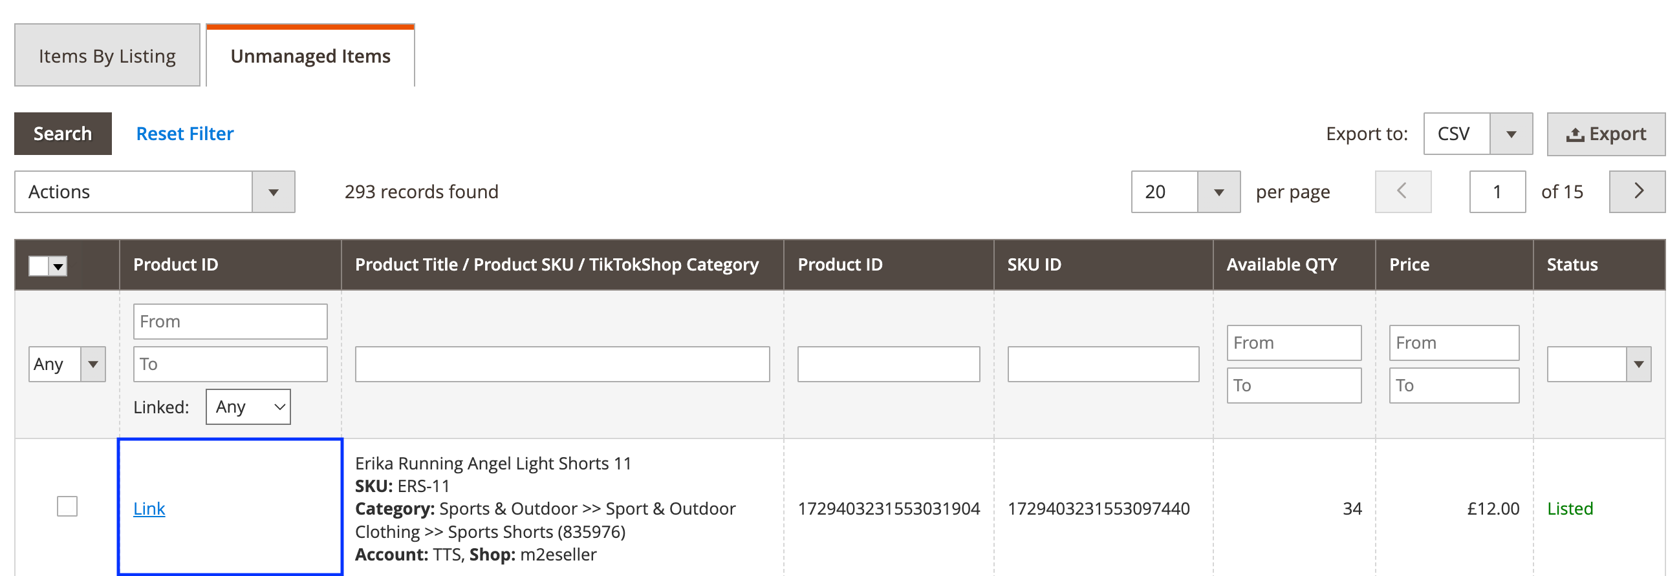Select the Unmanaged Items tab
The width and height of the screenshot is (1679, 576).
click(x=310, y=56)
